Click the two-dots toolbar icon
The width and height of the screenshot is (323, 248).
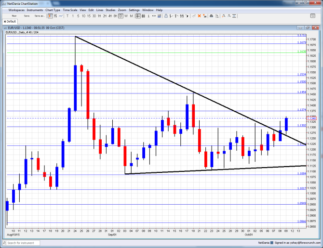(154, 16)
